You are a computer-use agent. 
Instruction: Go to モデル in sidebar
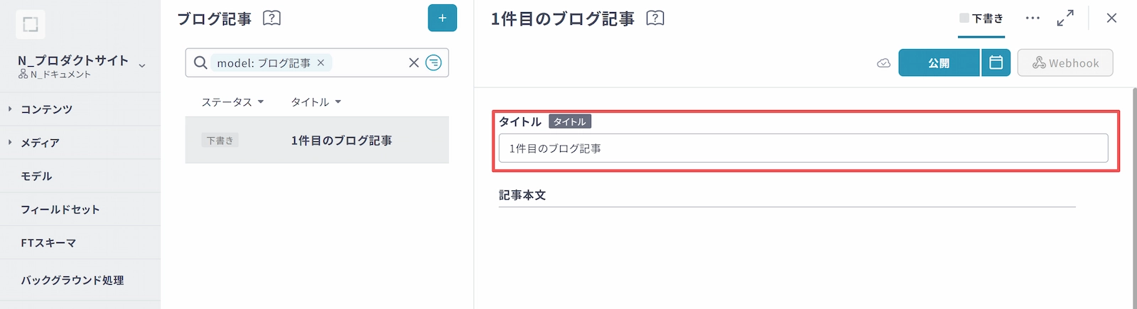coord(36,176)
